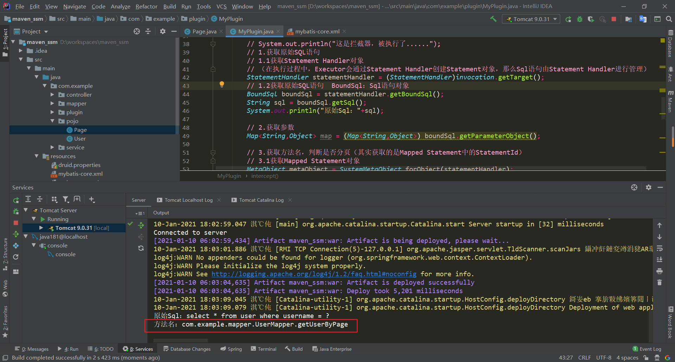This screenshot has height=362, width=675.
Task: Open the Terminal tool window button
Action: pos(263,349)
